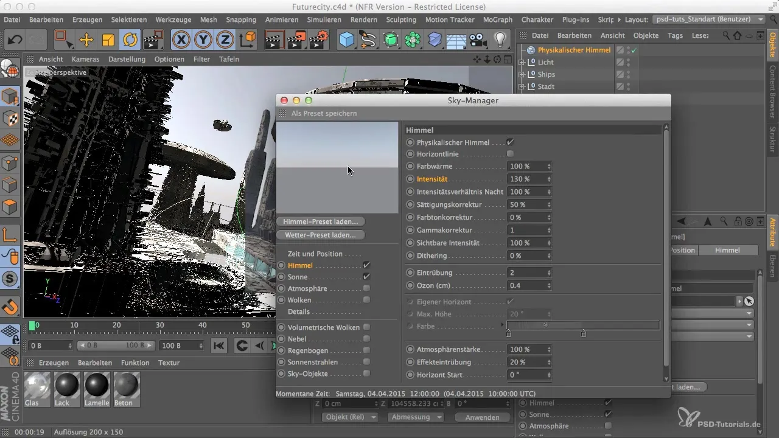779x438 pixels.
Task: Enable the Sonnenstrahlen checkbox
Action: [x=366, y=362]
